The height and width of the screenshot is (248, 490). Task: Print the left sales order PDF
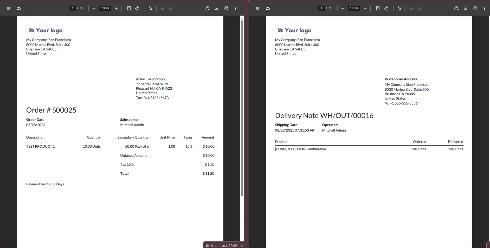coord(226,8)
